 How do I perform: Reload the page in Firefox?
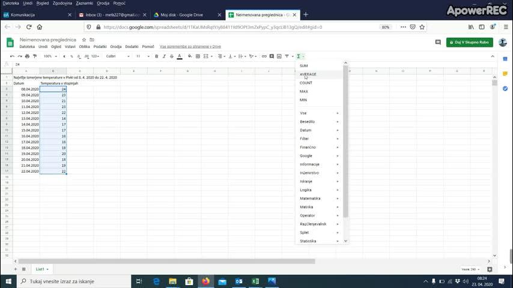(x=29, y=27)
